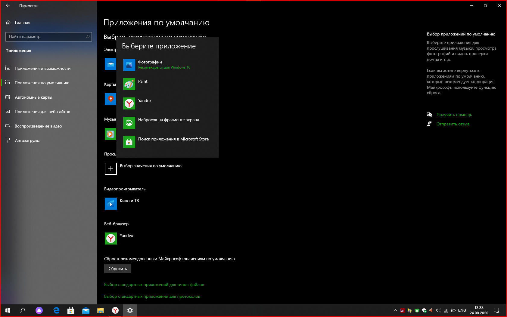This screenshot has width=507, height=317.
Task: Open Выбор стандартных приложений для типов файлов
Action: click(154, 285)
